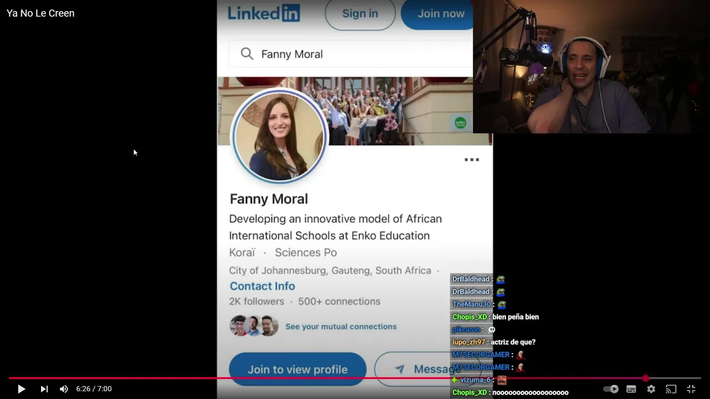Click the progress bar scrubber handle

646,378
